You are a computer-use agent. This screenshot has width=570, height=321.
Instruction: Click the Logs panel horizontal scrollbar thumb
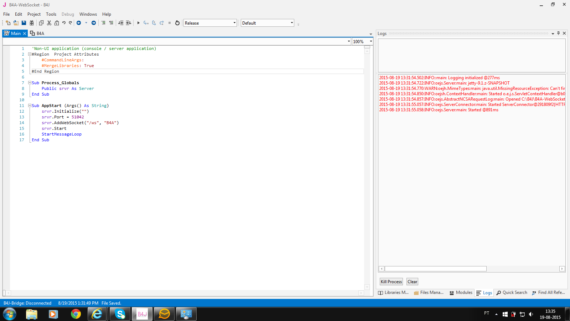point(436,269)
